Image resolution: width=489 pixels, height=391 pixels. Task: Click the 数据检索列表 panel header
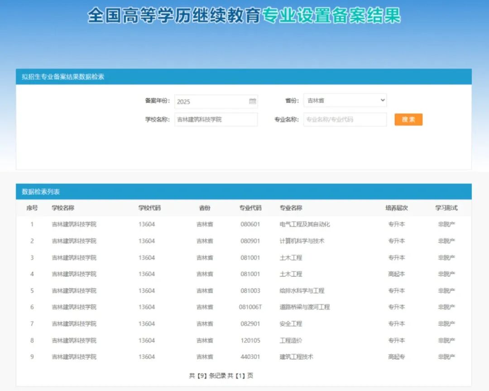(x=41, y=191)
